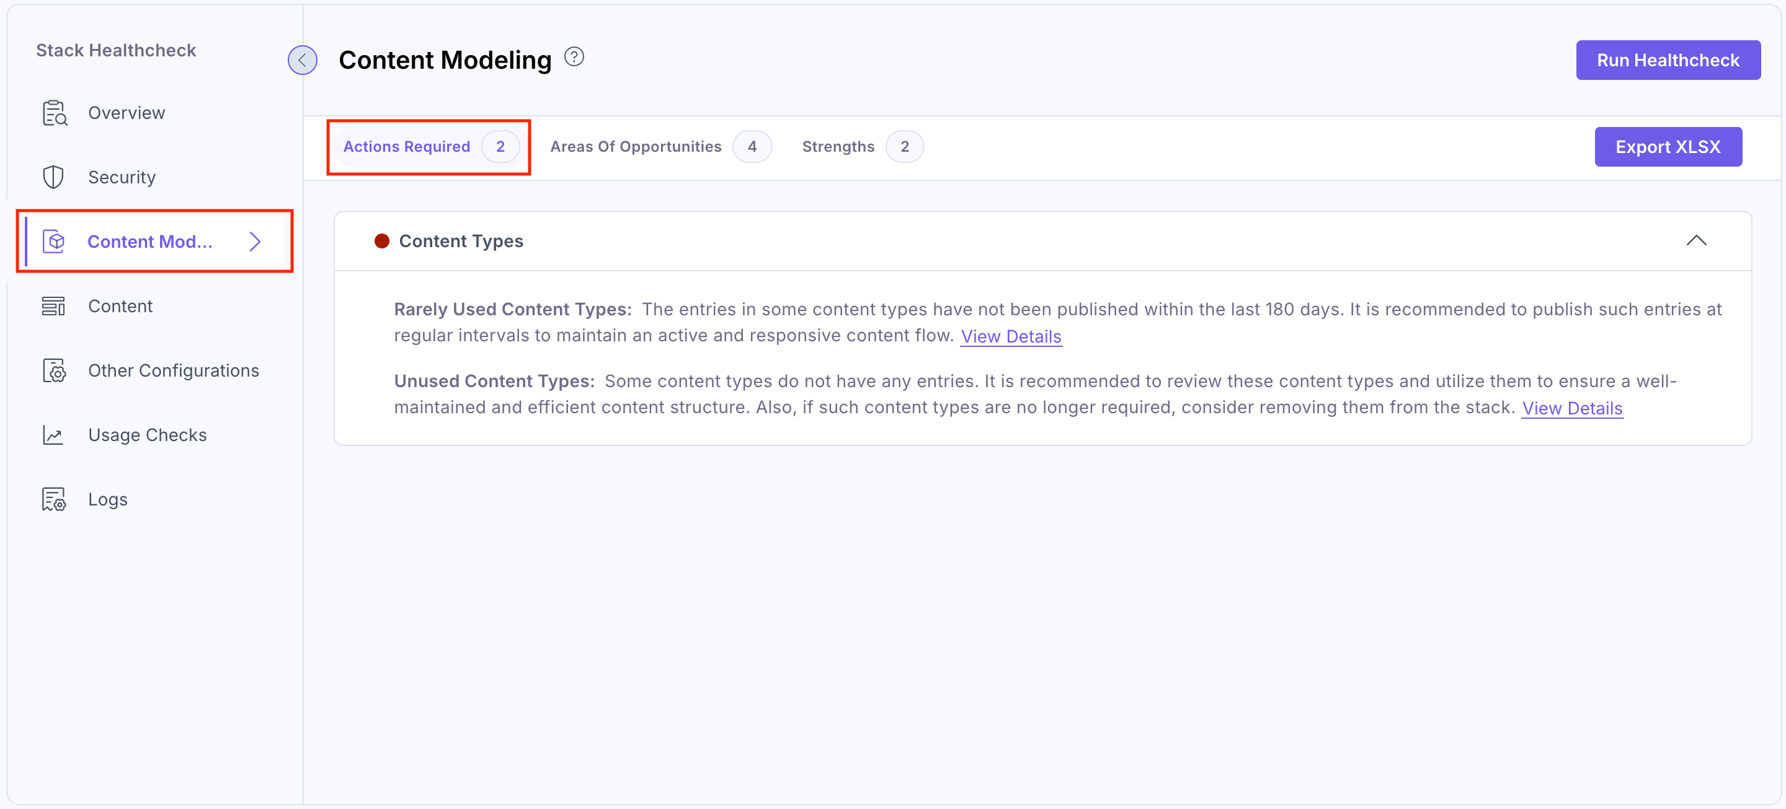
Task: Click the Run Healthcheck button
Action: 1668,59
